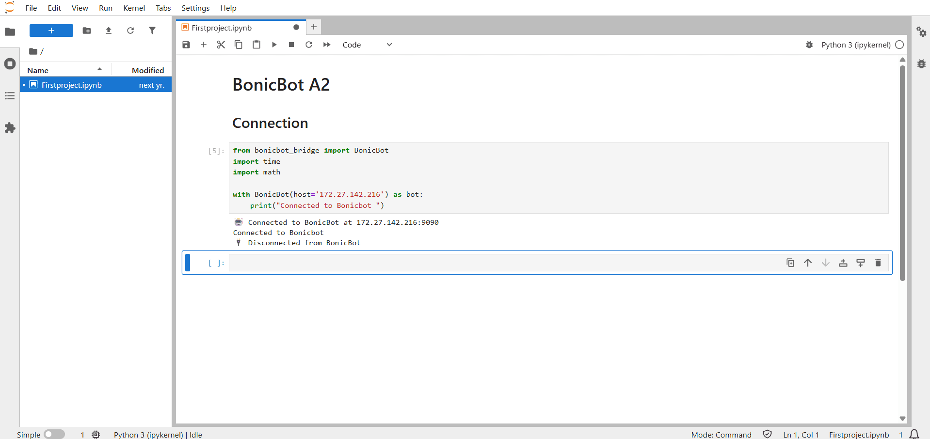Run all cells with fast-forward icon
Viewport: 930px width, 439px height.
click(x=326, y=44)
